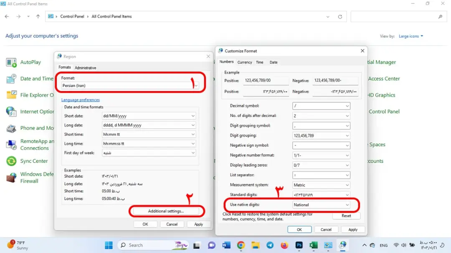Switch to the Currency tab
Viewport: 451px width, 253px height.
(244, 62)
